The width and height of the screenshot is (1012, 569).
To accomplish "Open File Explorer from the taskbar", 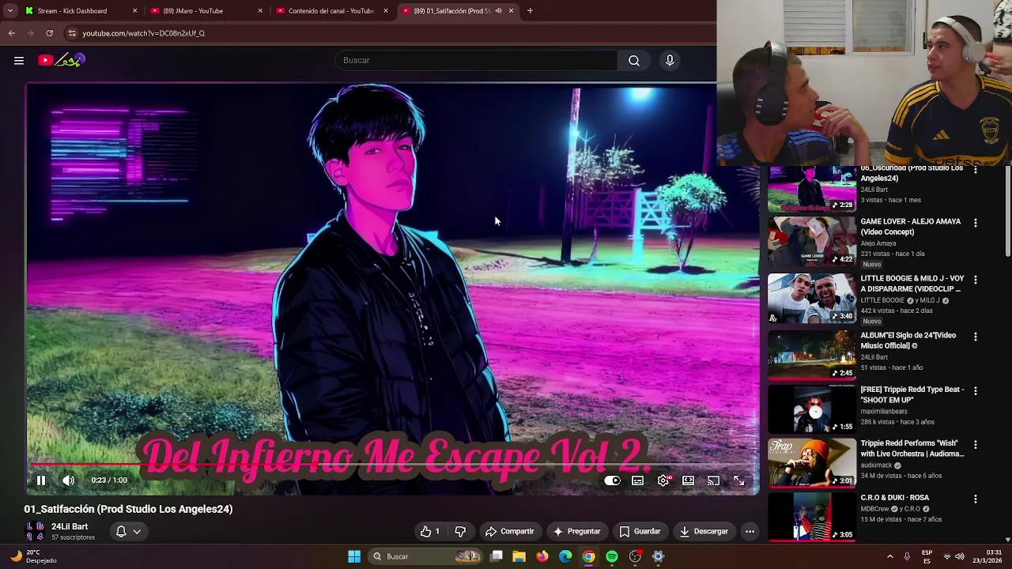I will coord(519,556).
